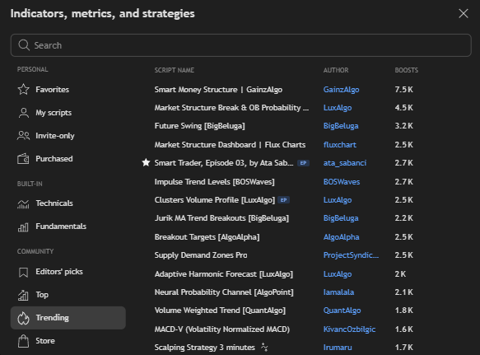This screenshot has height=355, width=480.
Task: Select the Trending category label
Action: (53, 318)
